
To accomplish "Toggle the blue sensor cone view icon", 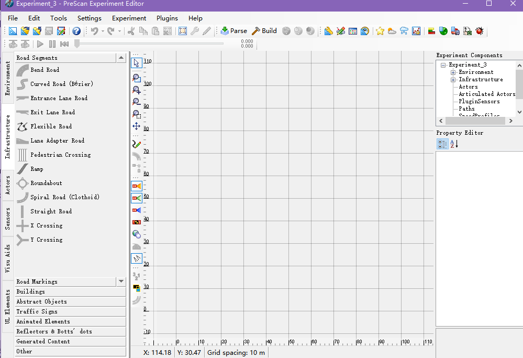I will 137,210.
